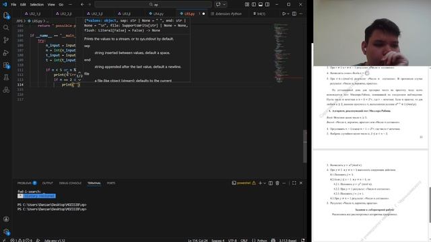Switch to the LR2_2.jl tab
The width and height of the screenshot is (431, 242).
64,13
